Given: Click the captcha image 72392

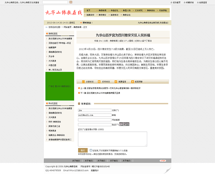Looking at the screenshot, I should point(124,124).
